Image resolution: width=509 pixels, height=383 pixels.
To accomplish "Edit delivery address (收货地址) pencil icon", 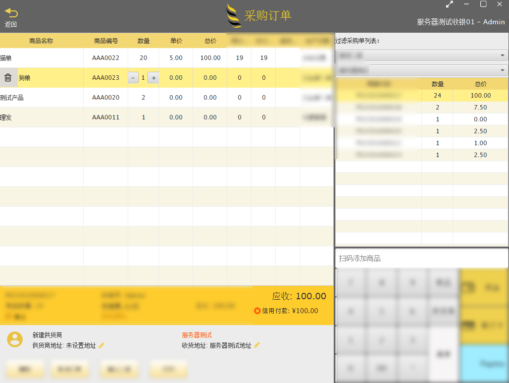I will pos(257,345).
